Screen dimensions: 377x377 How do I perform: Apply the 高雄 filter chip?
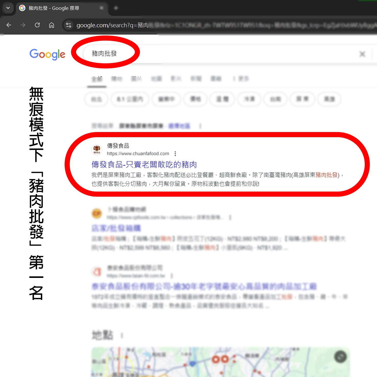[x=329, y=99]
